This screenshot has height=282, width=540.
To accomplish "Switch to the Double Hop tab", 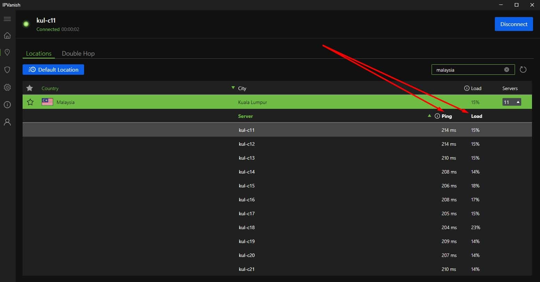I will (x=78, y=54).
